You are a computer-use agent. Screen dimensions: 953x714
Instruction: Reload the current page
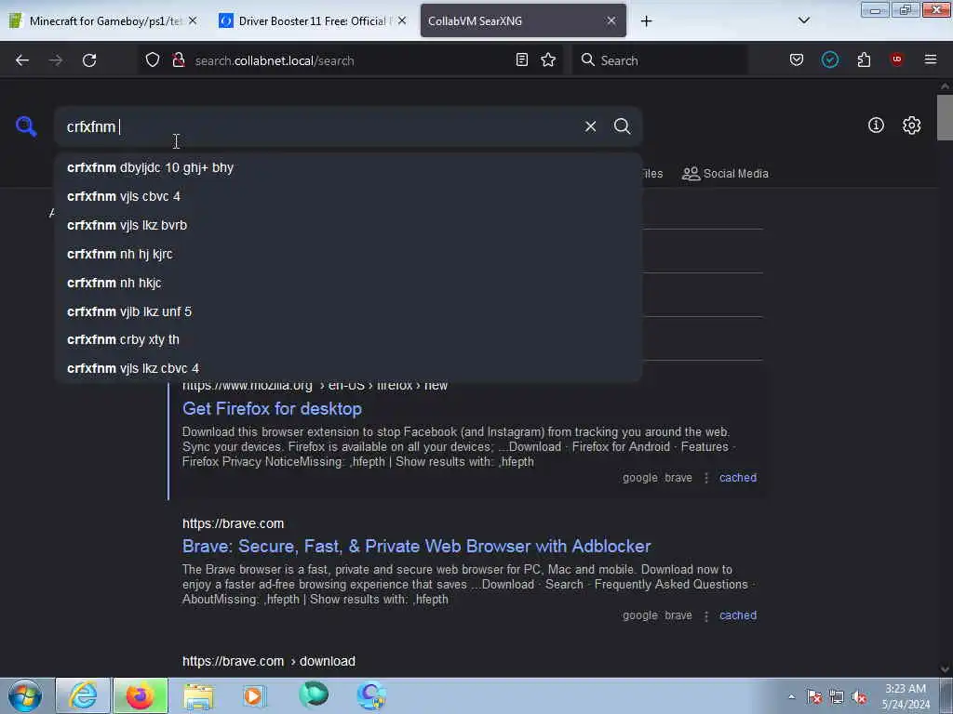click(89, 60)
